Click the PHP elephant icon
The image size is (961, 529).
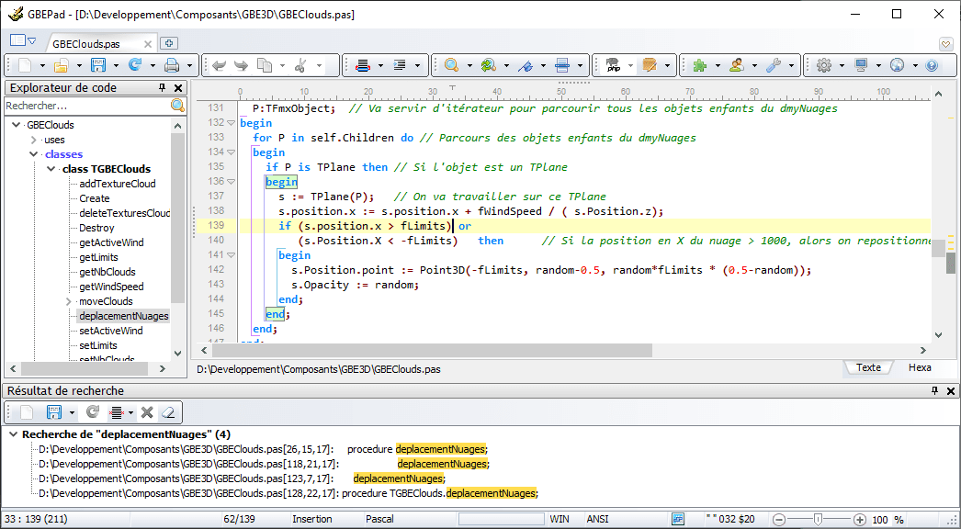[x=613, y=65]
